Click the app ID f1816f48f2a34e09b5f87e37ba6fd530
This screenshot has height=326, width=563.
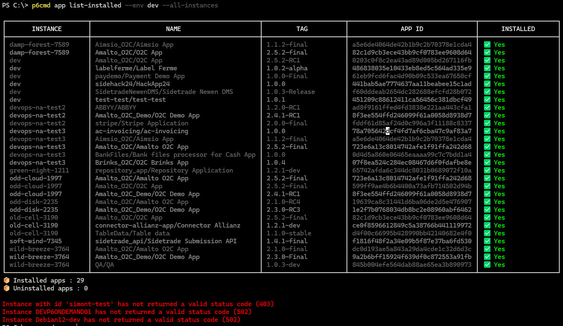pyautogui.click(x=412, y=241)
